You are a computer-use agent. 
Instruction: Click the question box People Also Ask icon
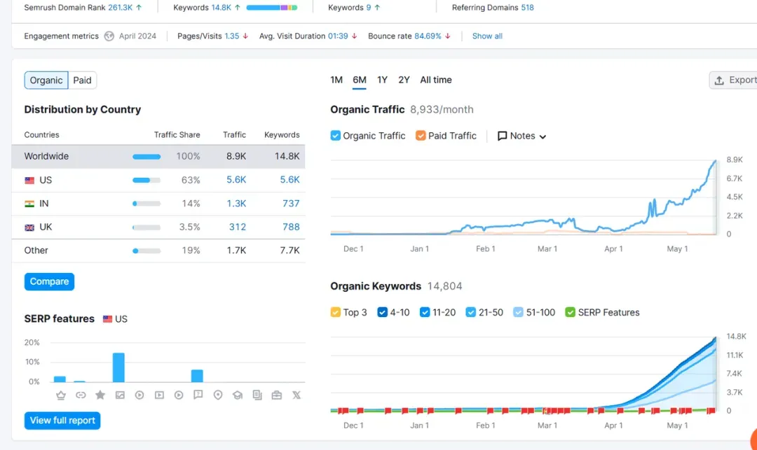pyautogui.click(x=198, y=395)
